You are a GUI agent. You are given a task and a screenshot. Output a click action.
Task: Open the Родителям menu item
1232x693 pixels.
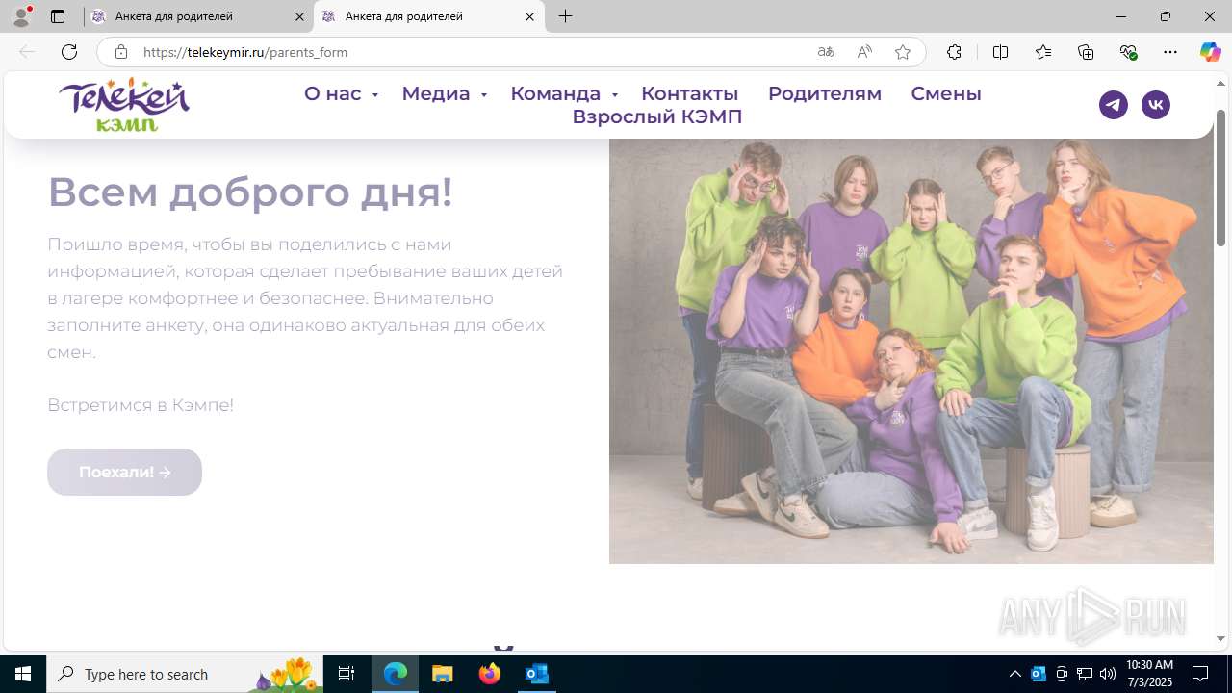pos(825,93)
